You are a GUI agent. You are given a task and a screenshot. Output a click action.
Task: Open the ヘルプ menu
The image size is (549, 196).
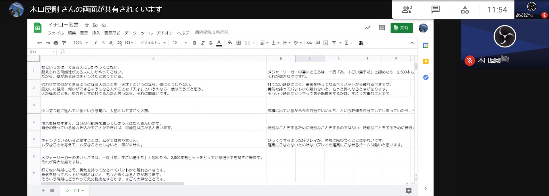pos(183,33)
